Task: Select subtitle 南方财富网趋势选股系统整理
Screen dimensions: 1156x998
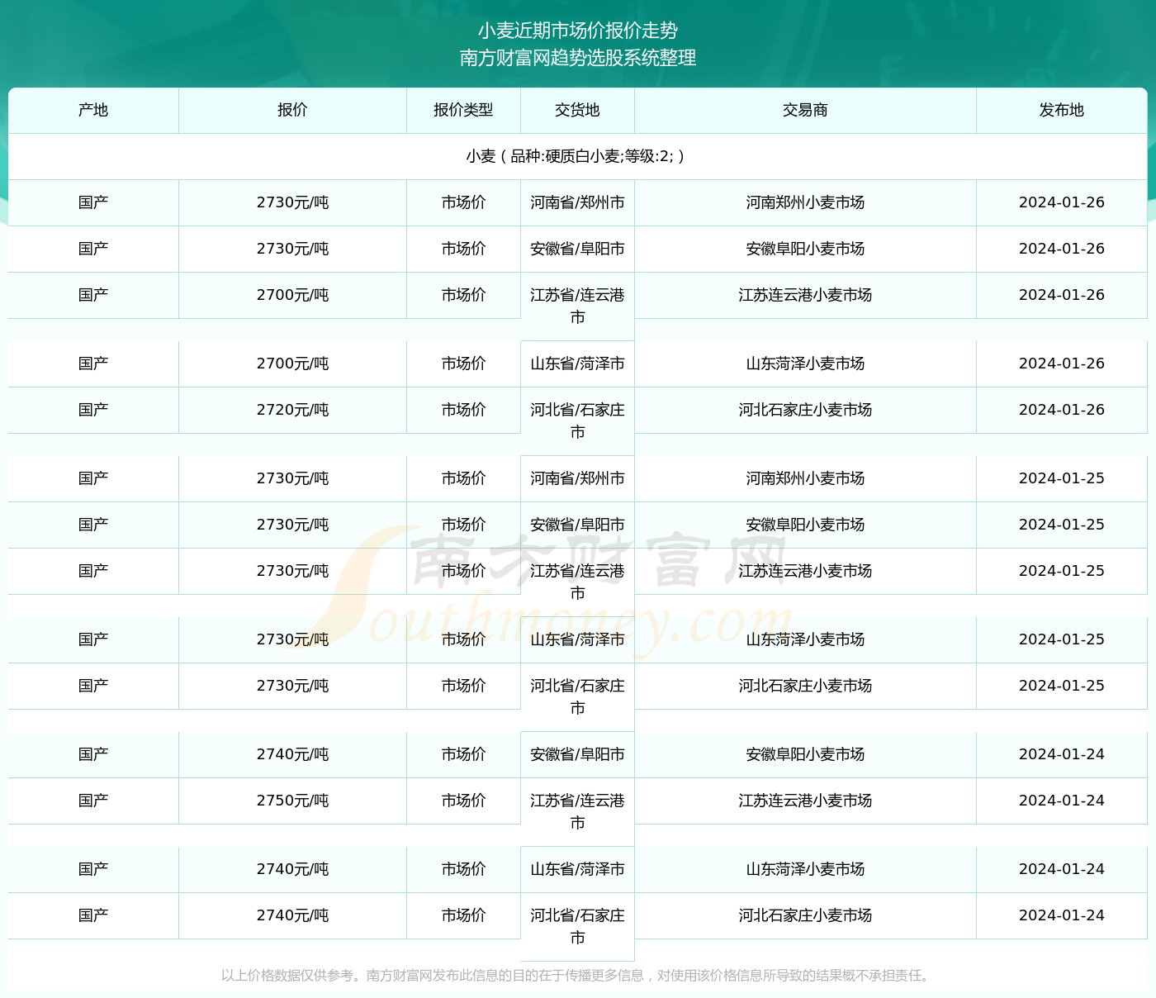Action: pyautogui.click(x=578, y=58)
